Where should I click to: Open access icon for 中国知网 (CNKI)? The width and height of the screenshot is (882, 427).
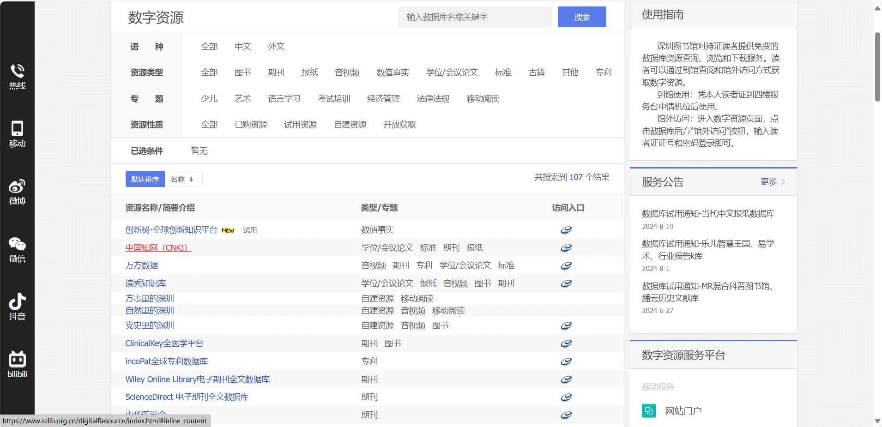coord(566,248)
